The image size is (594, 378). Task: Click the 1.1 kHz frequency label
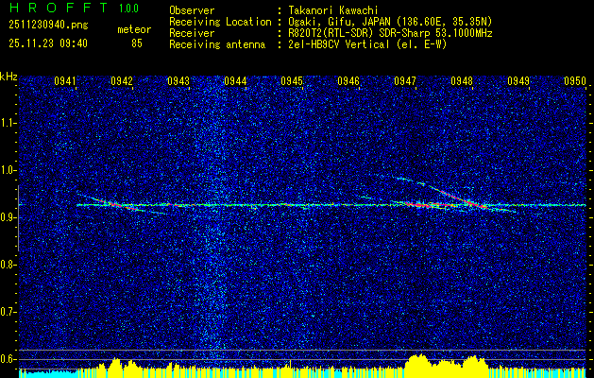tap(8, 123)
